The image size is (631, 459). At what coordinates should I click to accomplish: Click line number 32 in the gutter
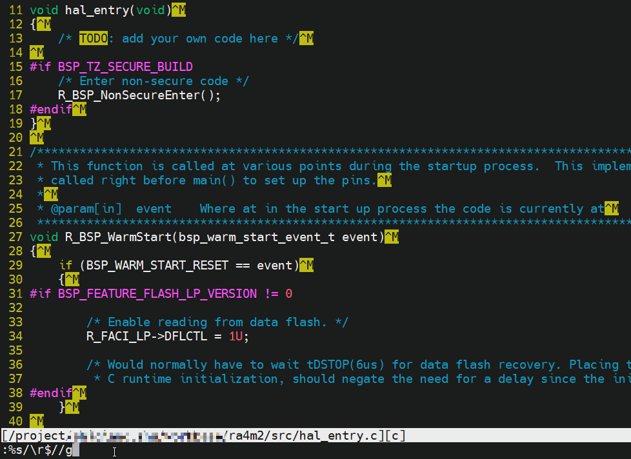[15, 308]
